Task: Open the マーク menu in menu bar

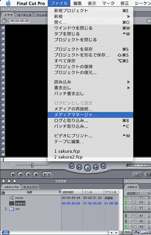Action: (108, 3)
